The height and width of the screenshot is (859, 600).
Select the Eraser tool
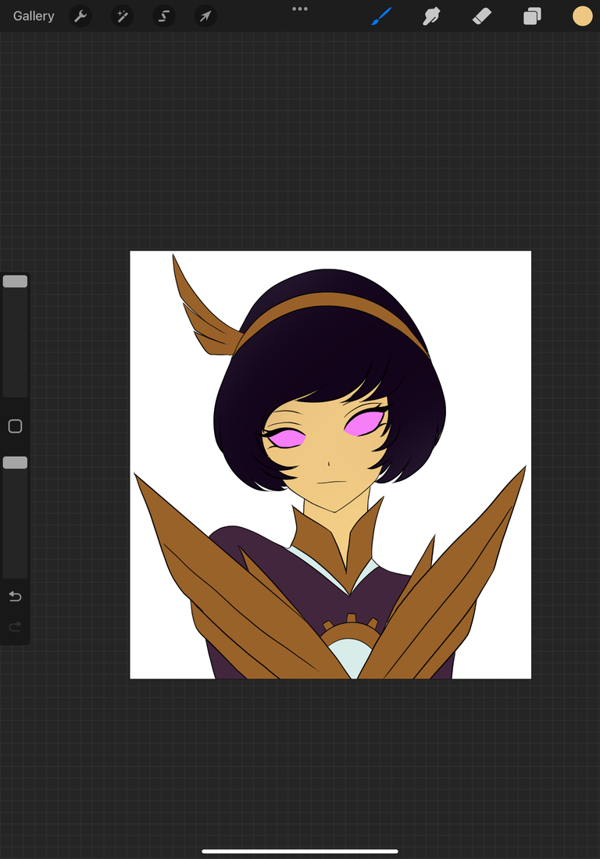(x=482, y=16)
